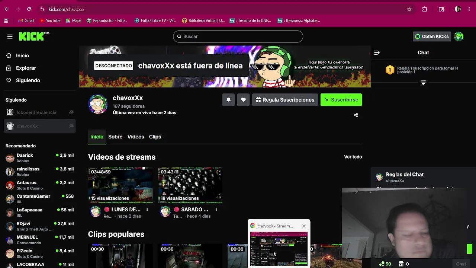Open options menu for SABADO video
The width and height of the screenshot is (476, 268).
[217, 210]
